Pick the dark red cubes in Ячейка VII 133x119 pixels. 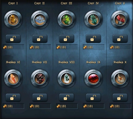(40, 79)
